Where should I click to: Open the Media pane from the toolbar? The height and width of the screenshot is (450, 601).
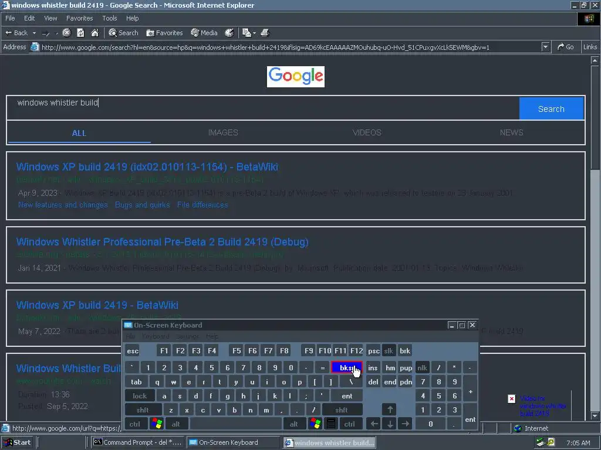tap(204, 33)
